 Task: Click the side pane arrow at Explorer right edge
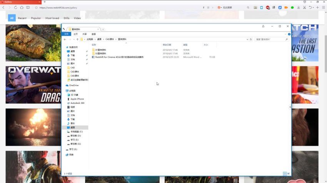(x=290, y=107)
